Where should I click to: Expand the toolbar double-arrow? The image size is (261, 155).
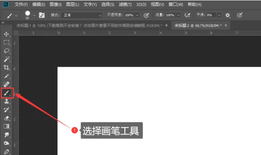tap(3, 22)
